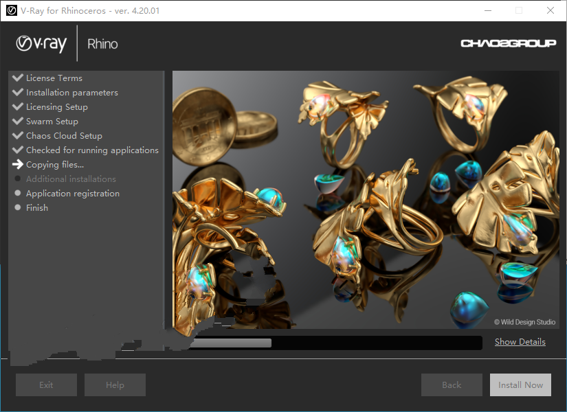Select the Checked for running applications step

point(92,150)
